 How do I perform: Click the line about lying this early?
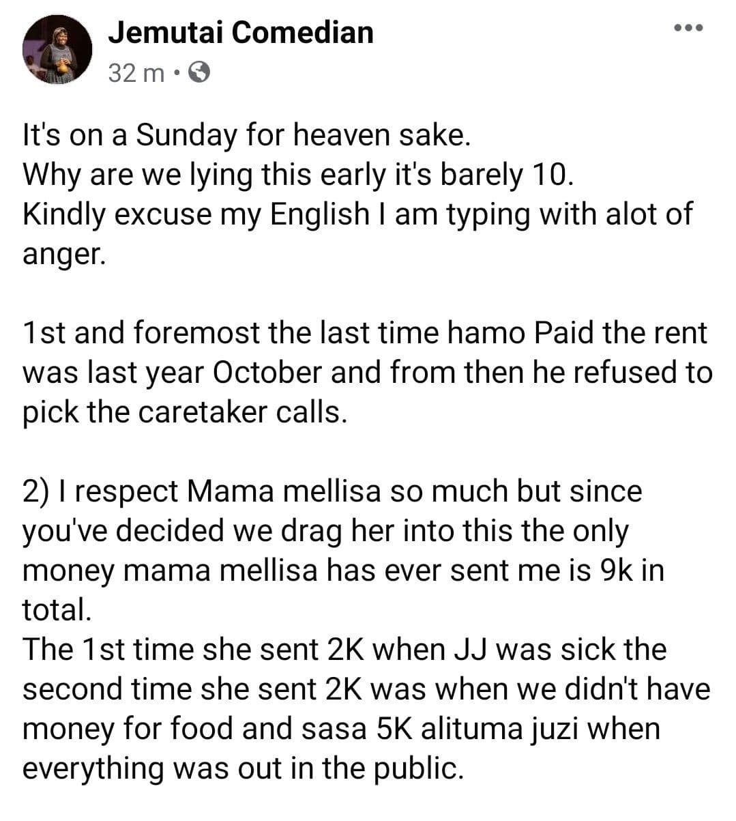(x=298, y=175)
